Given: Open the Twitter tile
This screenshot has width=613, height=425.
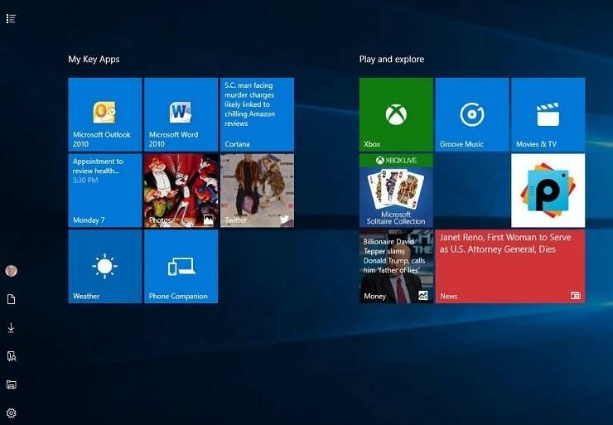Looking at the screenshot, I should click(257, 191).
